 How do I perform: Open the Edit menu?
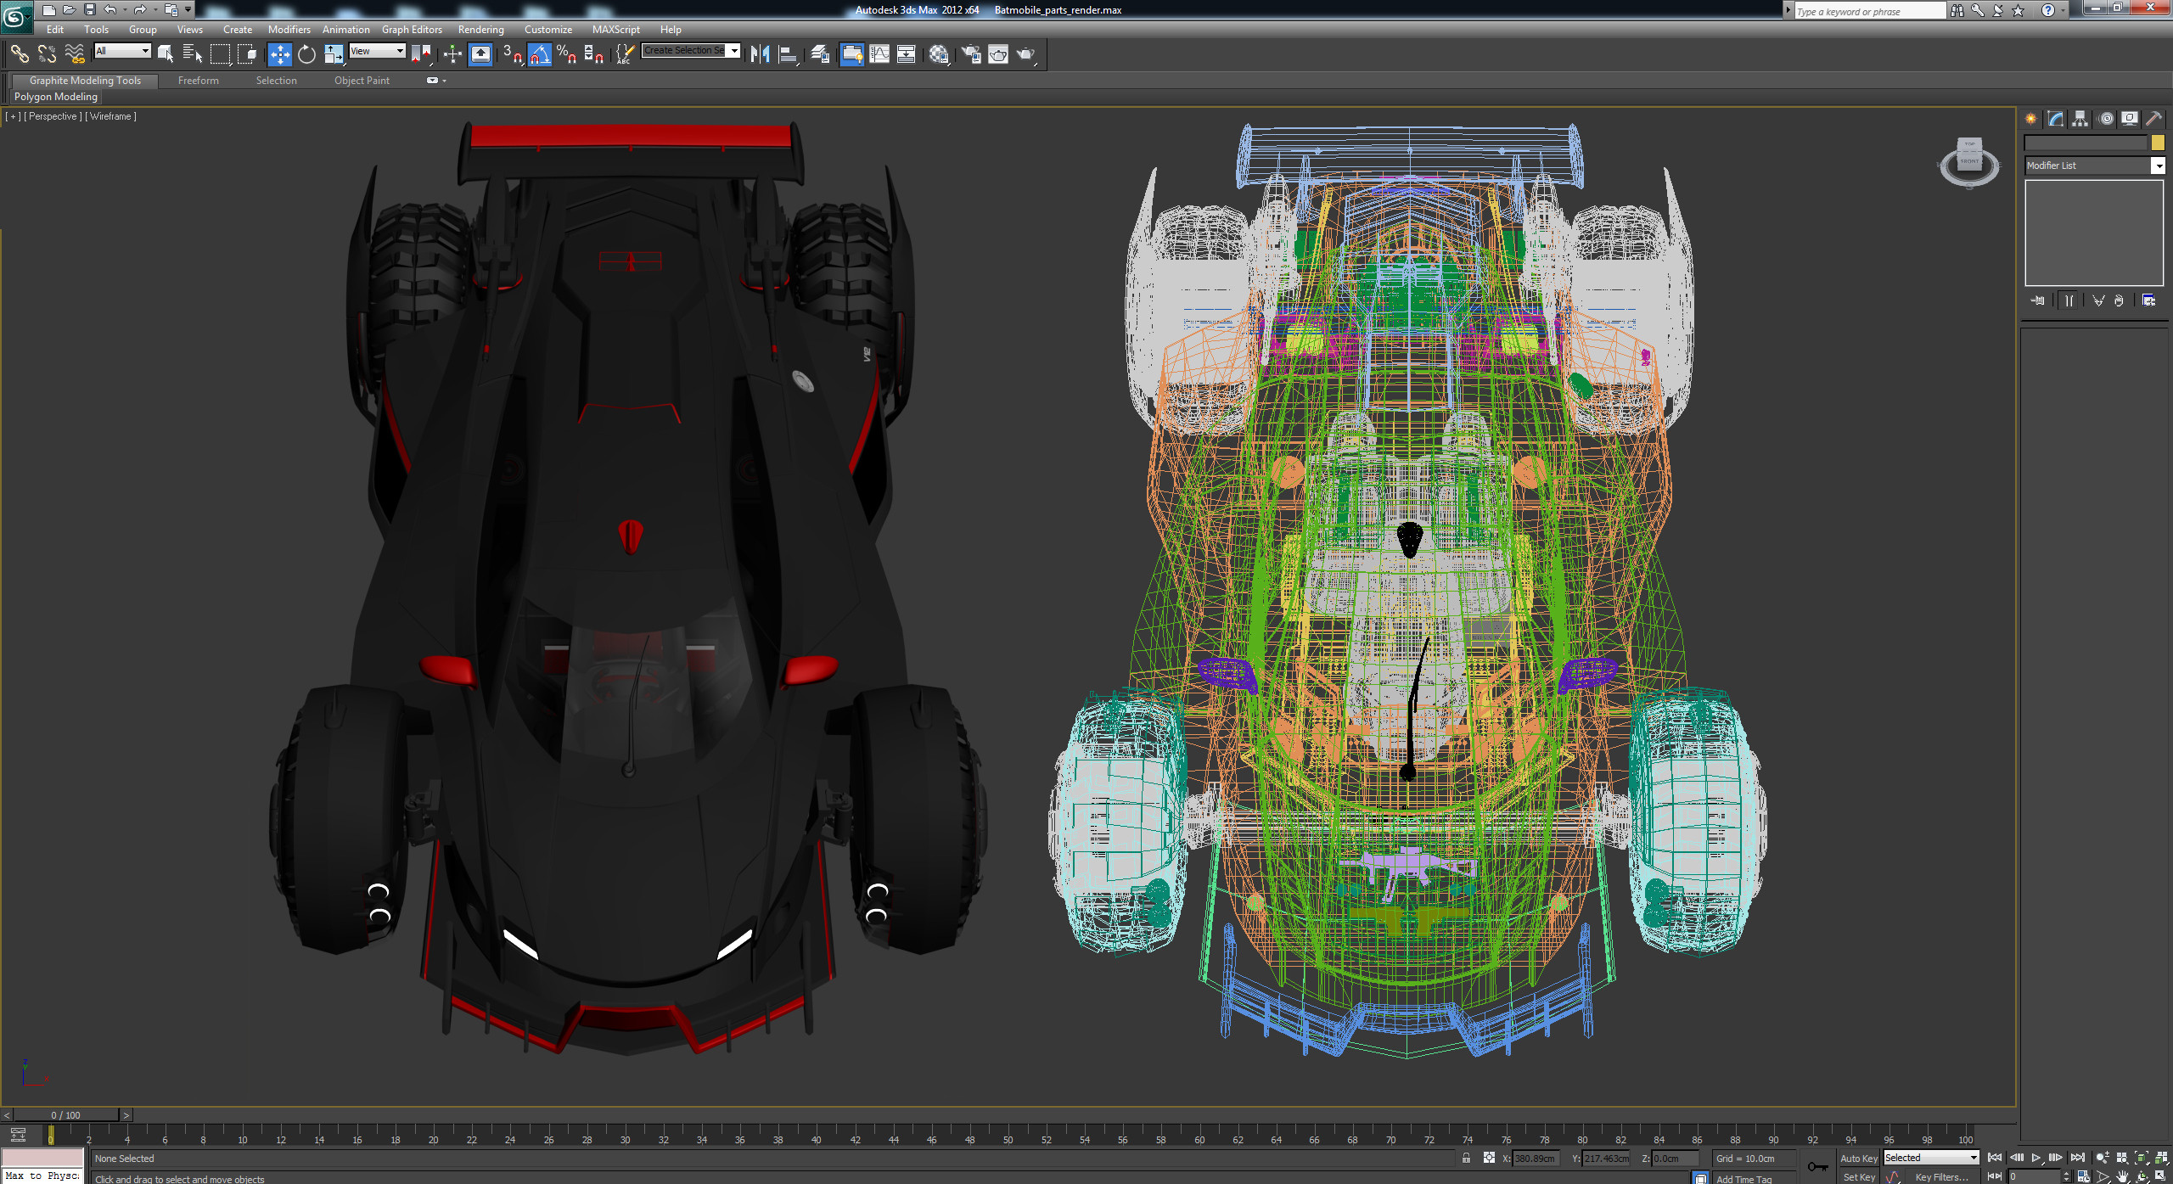tap(55, 30)
